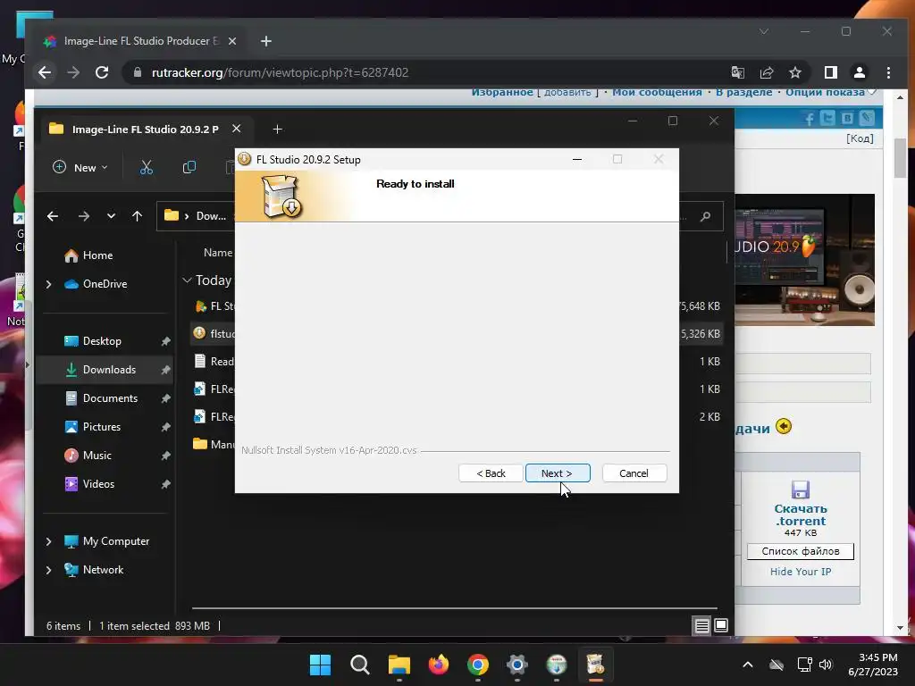Select the flstudio installer file row

click(457, 334)
